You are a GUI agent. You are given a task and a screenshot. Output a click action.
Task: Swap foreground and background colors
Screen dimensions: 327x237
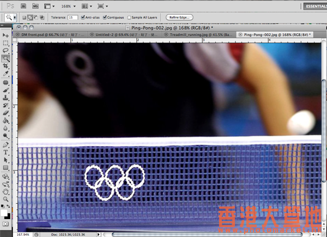[x=8, y=206]
